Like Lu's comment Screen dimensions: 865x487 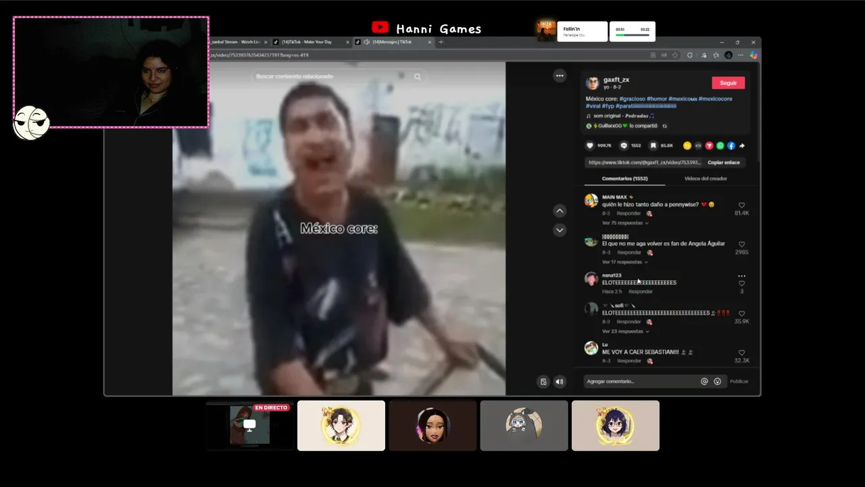point(741,353)
